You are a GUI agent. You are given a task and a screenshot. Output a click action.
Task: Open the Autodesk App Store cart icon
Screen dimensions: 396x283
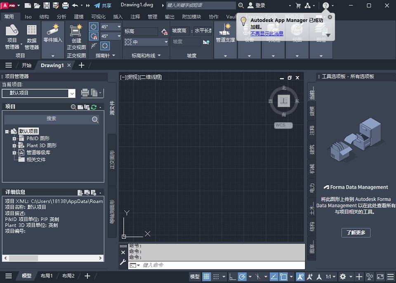click(298, 5)
